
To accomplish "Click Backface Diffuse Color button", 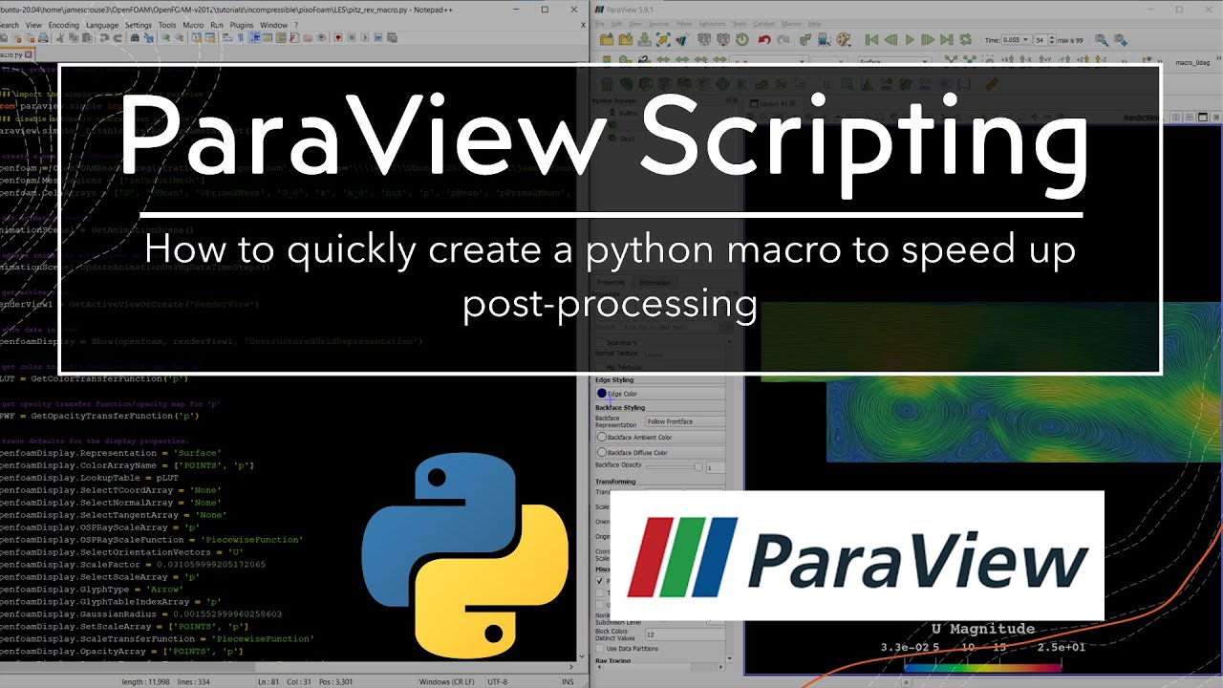I will pos(659,452).
